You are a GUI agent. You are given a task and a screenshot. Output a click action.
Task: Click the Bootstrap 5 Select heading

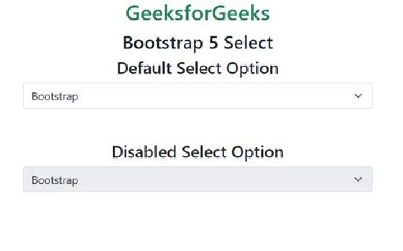pos(198,43)
